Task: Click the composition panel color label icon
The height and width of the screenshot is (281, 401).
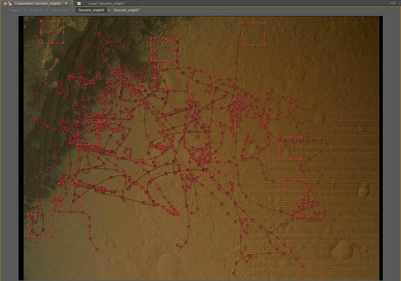Action: point(5,3)
